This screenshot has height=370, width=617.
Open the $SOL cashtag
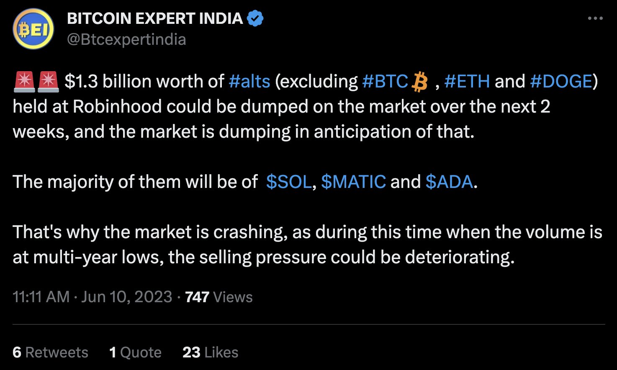289,182
